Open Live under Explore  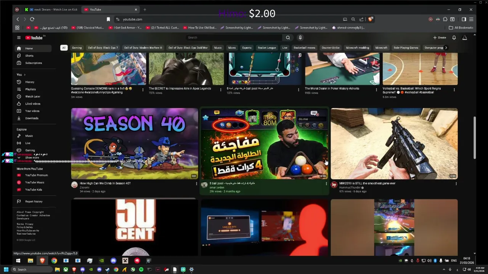point(33,143)
